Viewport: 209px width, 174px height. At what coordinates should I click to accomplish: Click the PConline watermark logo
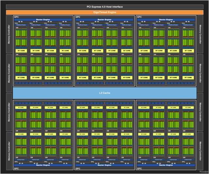pos(204,172)
